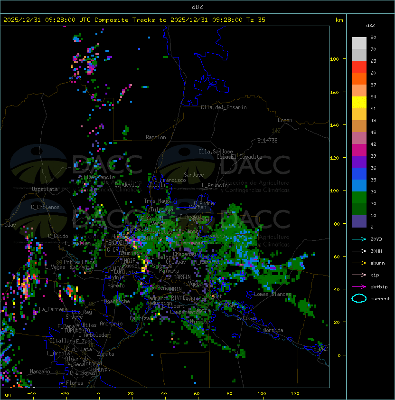The width and height of the screenshot is (395, 400).
Task: Click the white 30HM track arrow in legend
Action: point(359,251)
